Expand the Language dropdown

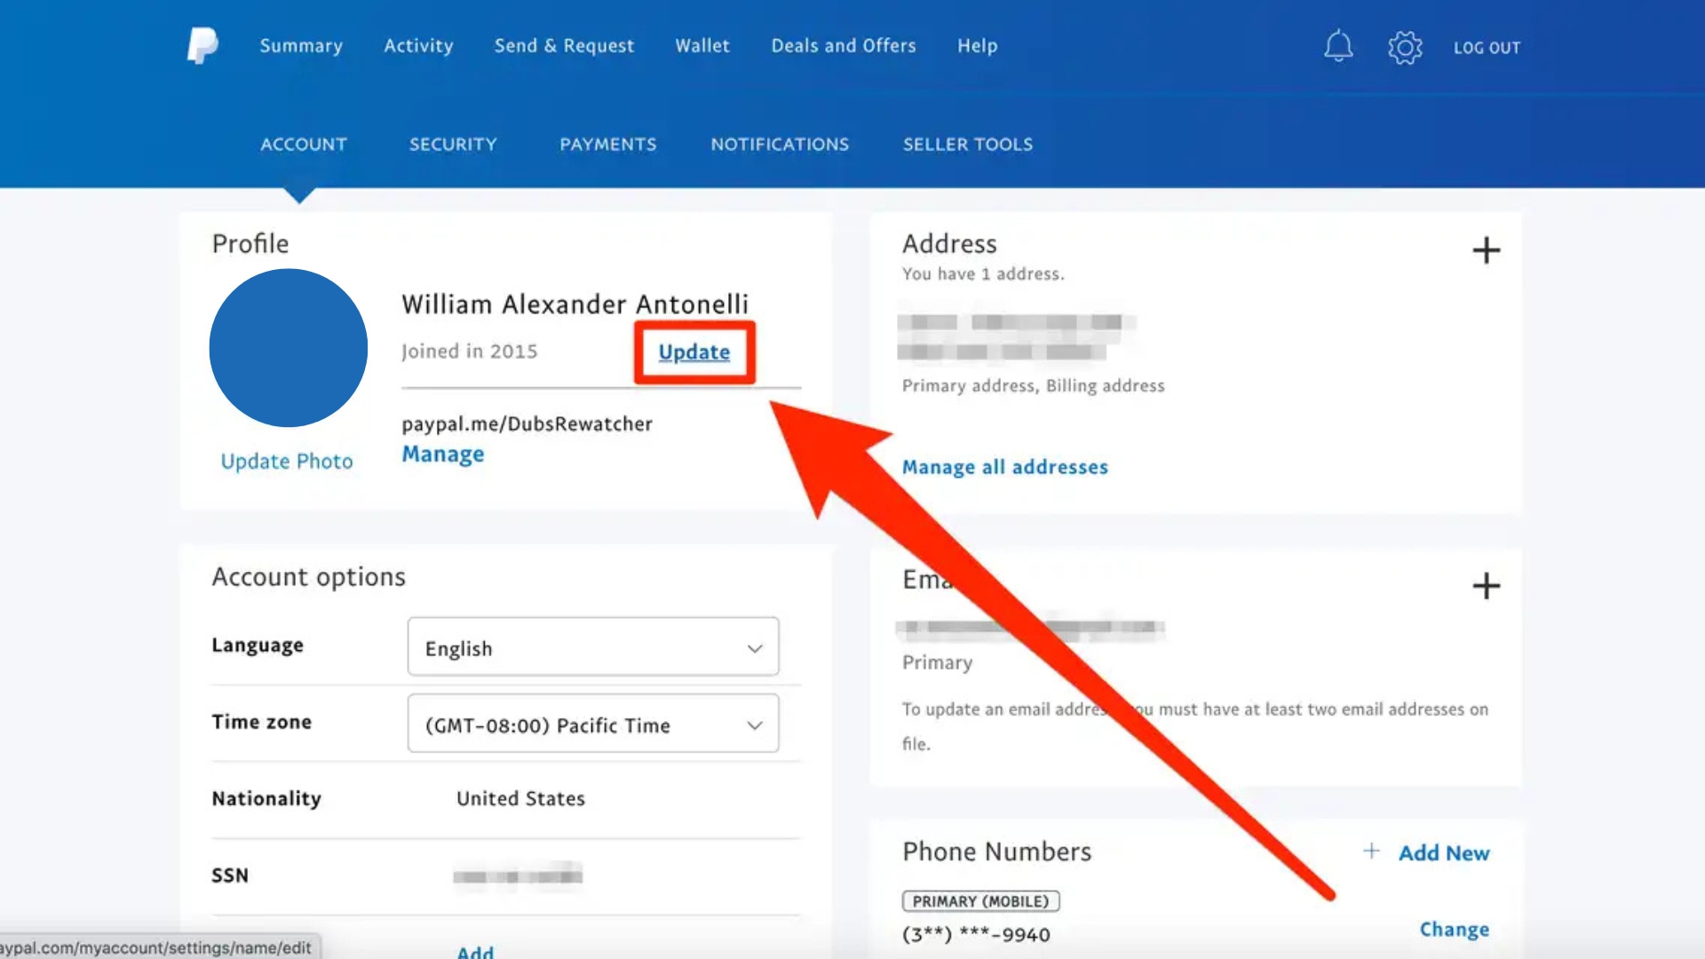592,647
